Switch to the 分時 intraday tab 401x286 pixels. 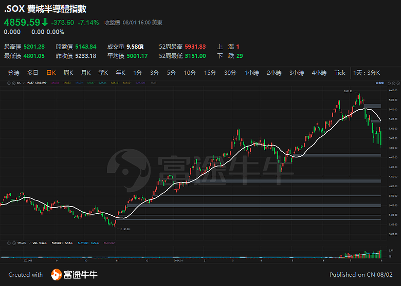(x=13, y=73)
